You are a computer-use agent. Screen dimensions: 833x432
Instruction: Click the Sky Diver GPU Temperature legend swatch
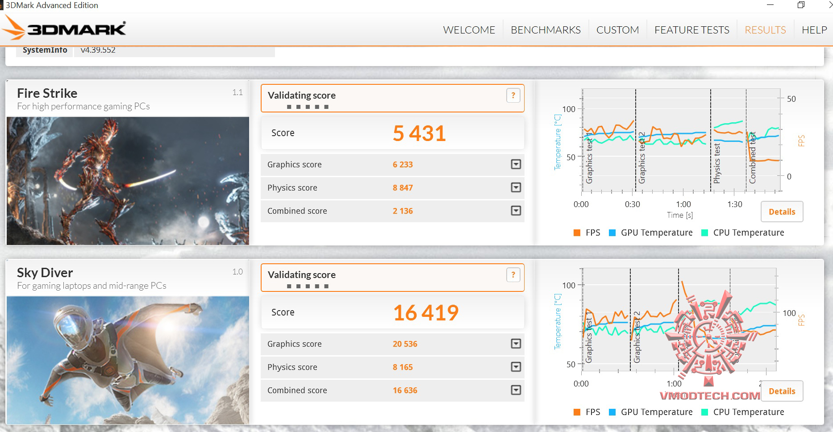tap(612, 412)
